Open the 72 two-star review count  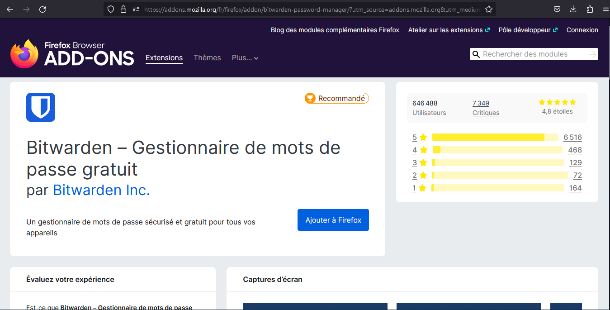(577, 175)
